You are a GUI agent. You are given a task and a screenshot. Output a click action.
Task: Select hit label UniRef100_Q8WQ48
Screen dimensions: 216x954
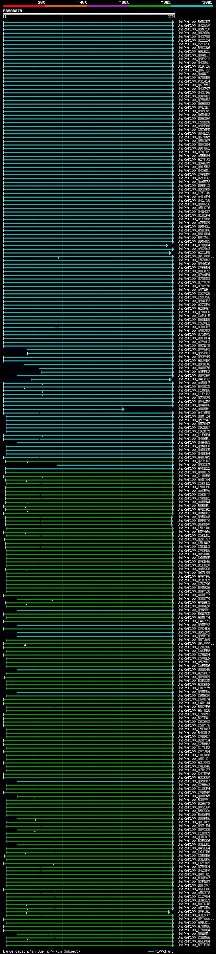click(x=194, y=670)
